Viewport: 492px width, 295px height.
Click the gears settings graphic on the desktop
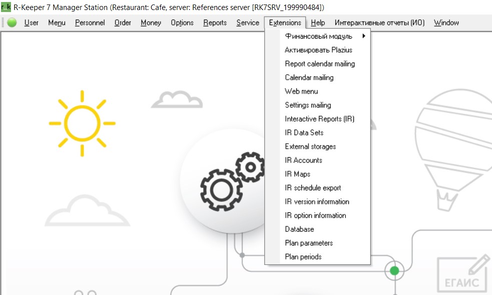point(233,181)
